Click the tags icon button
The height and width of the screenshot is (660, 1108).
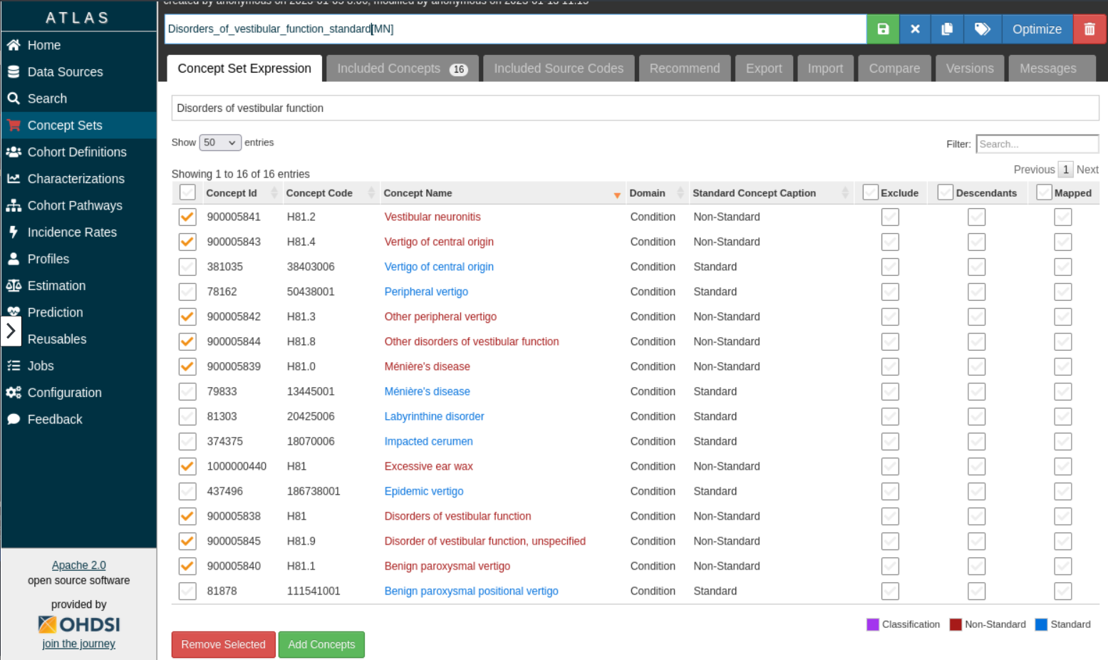pos(982,29)
